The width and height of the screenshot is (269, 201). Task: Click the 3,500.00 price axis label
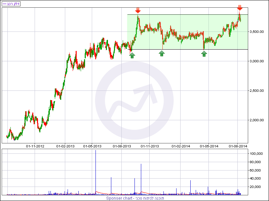coord(258,32)
